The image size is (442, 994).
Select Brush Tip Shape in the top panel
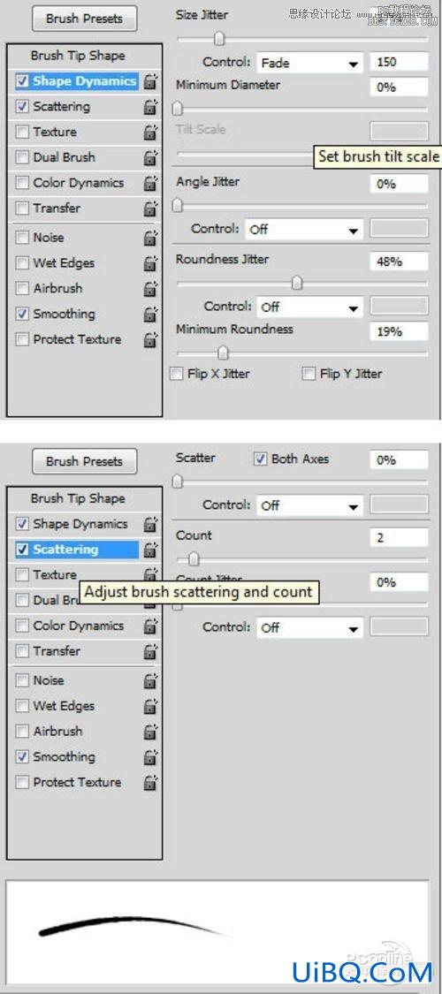pyautogui.click(x=78, y=56)
